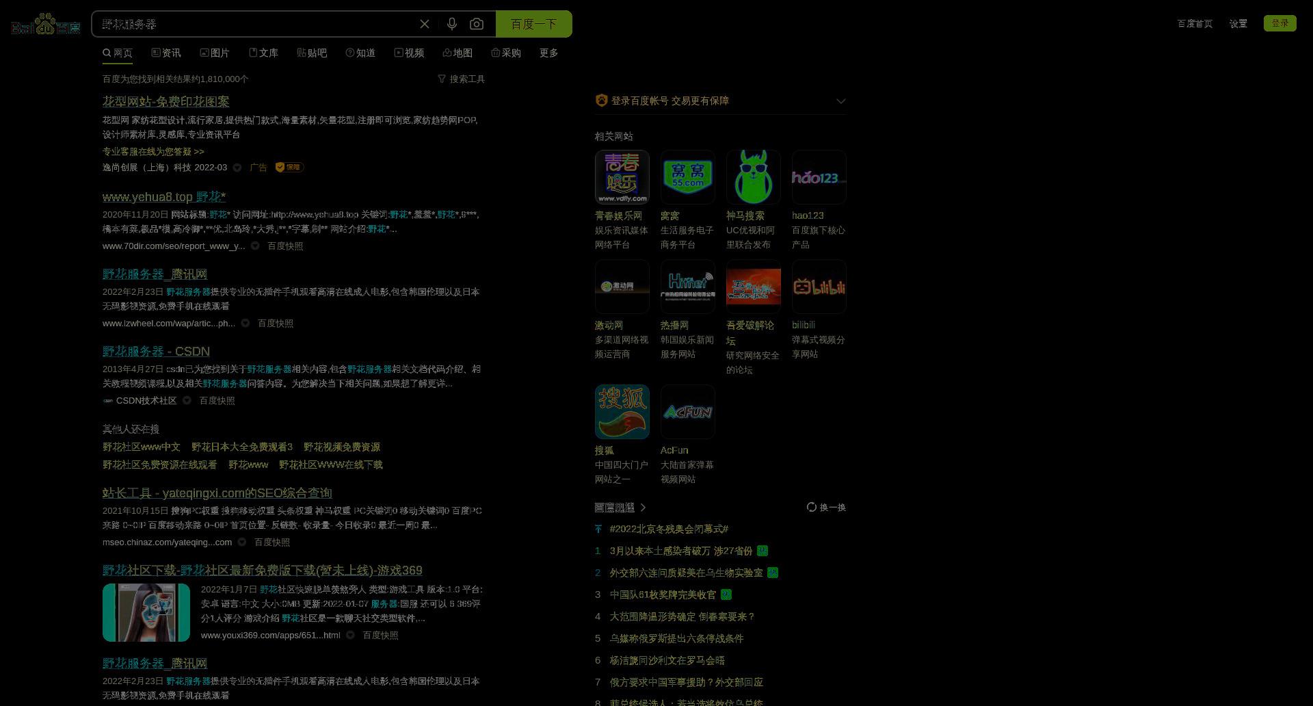Switch to the 地图 tab
This screenshot has width=1313, height=706.
point(457,53)
